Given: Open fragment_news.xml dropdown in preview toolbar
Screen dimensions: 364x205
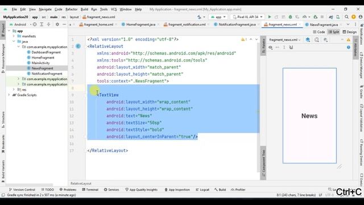Looking at the screenshot, I should [284, 40].
